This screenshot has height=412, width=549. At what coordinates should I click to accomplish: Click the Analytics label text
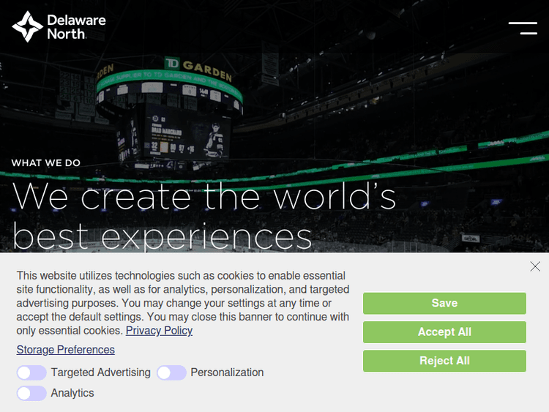click(x=72, y=393)
